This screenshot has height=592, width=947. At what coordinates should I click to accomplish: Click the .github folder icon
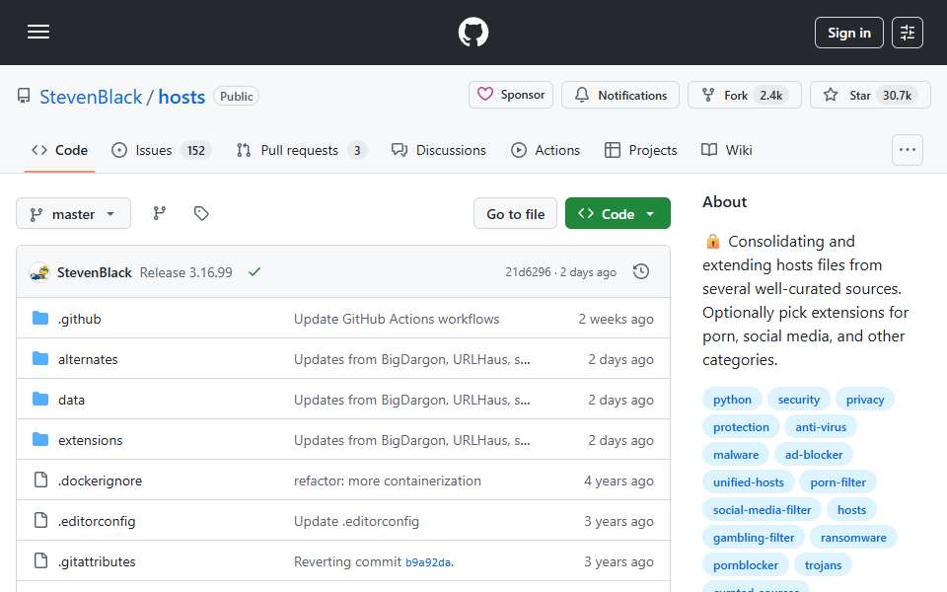pos(40,319)
